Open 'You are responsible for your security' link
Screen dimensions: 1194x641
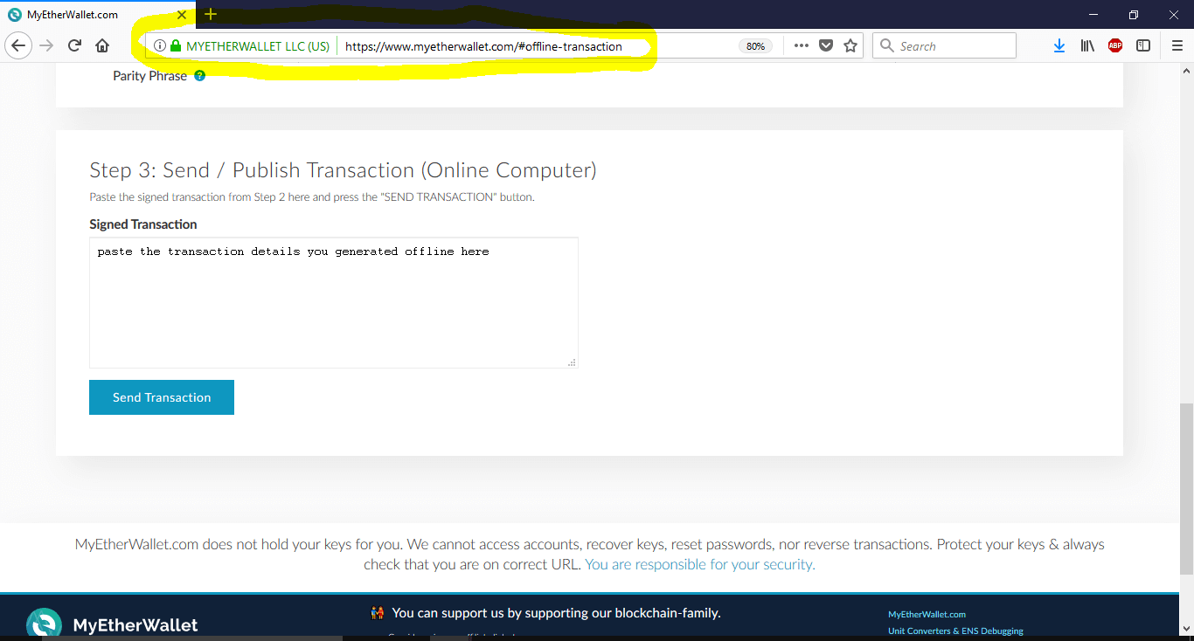click(700, 565)
